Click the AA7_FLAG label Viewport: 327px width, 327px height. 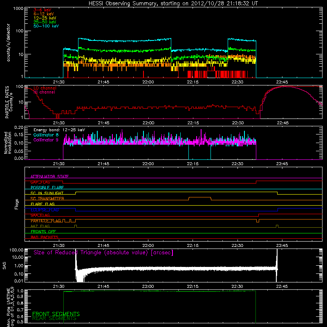(x=40, y=226)
